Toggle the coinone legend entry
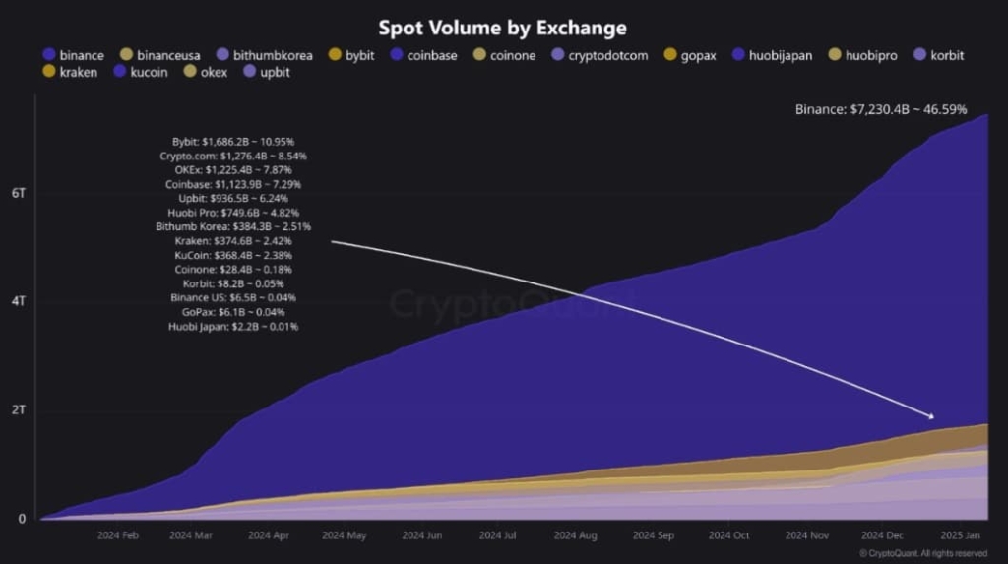The height and width of the screenshot is (564, 1008). pos(504,55)
